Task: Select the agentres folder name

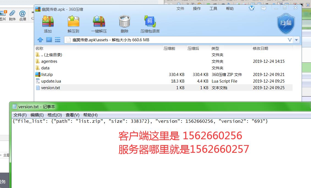Action: (49, 61)
